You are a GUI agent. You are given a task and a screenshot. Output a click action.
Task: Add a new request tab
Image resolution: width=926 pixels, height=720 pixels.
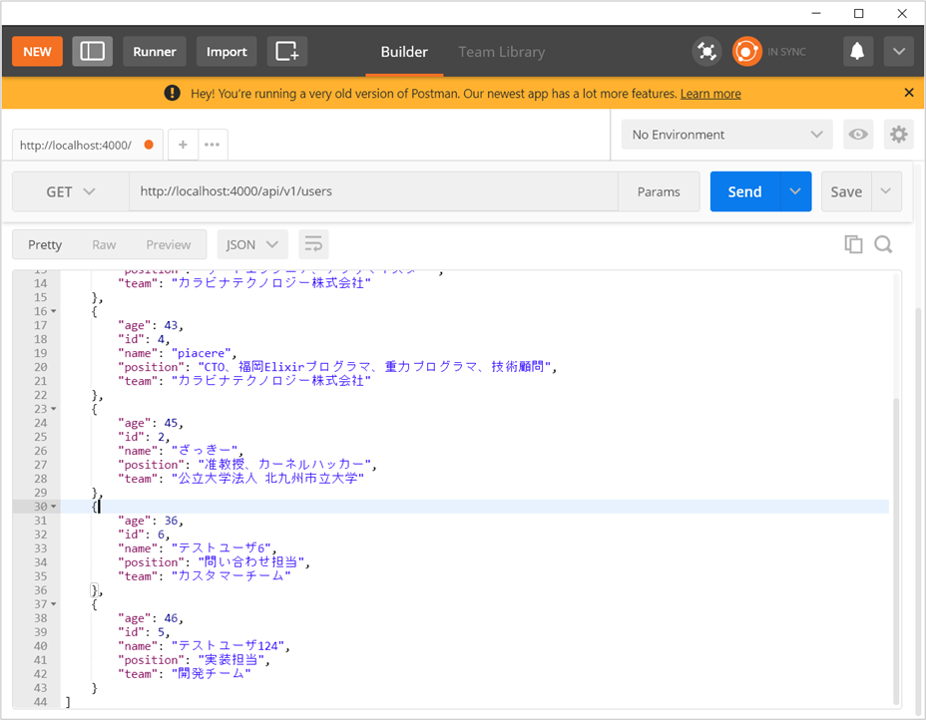183,145
